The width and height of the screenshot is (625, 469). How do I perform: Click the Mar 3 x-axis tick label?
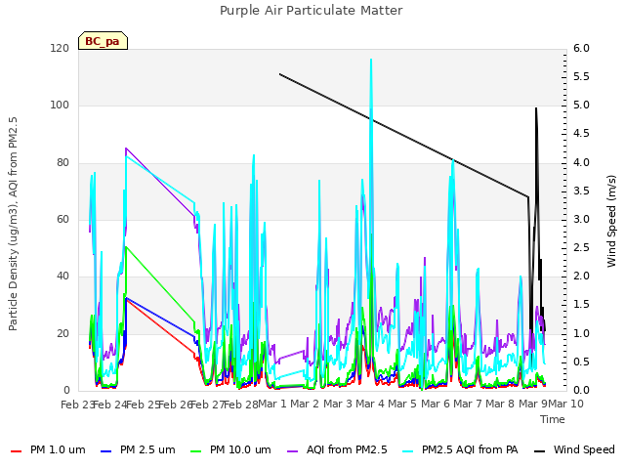click(x=338, y=404)
